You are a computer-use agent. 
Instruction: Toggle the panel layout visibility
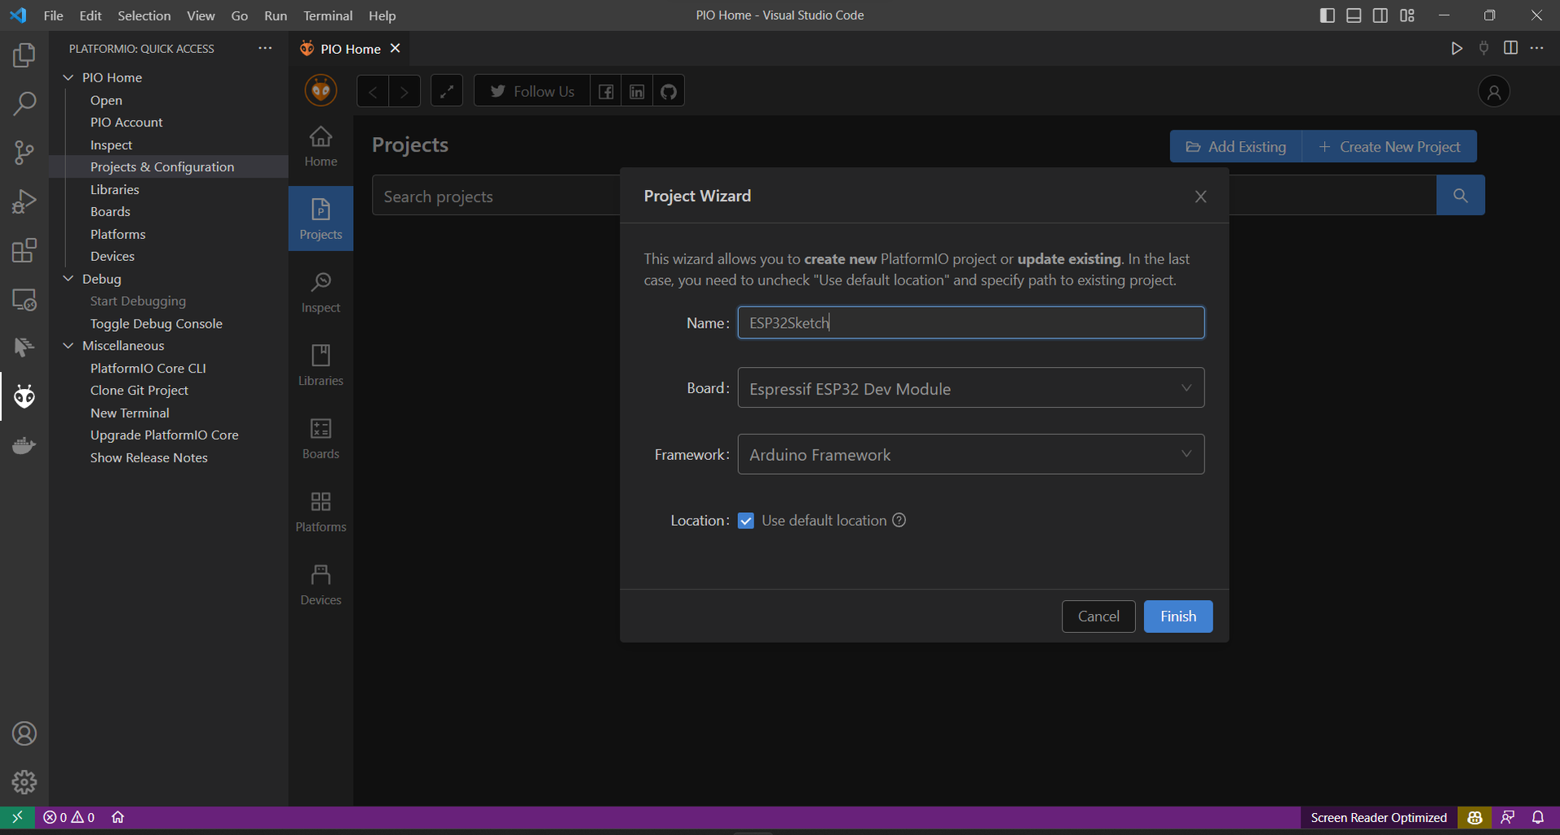point(1354,15)
